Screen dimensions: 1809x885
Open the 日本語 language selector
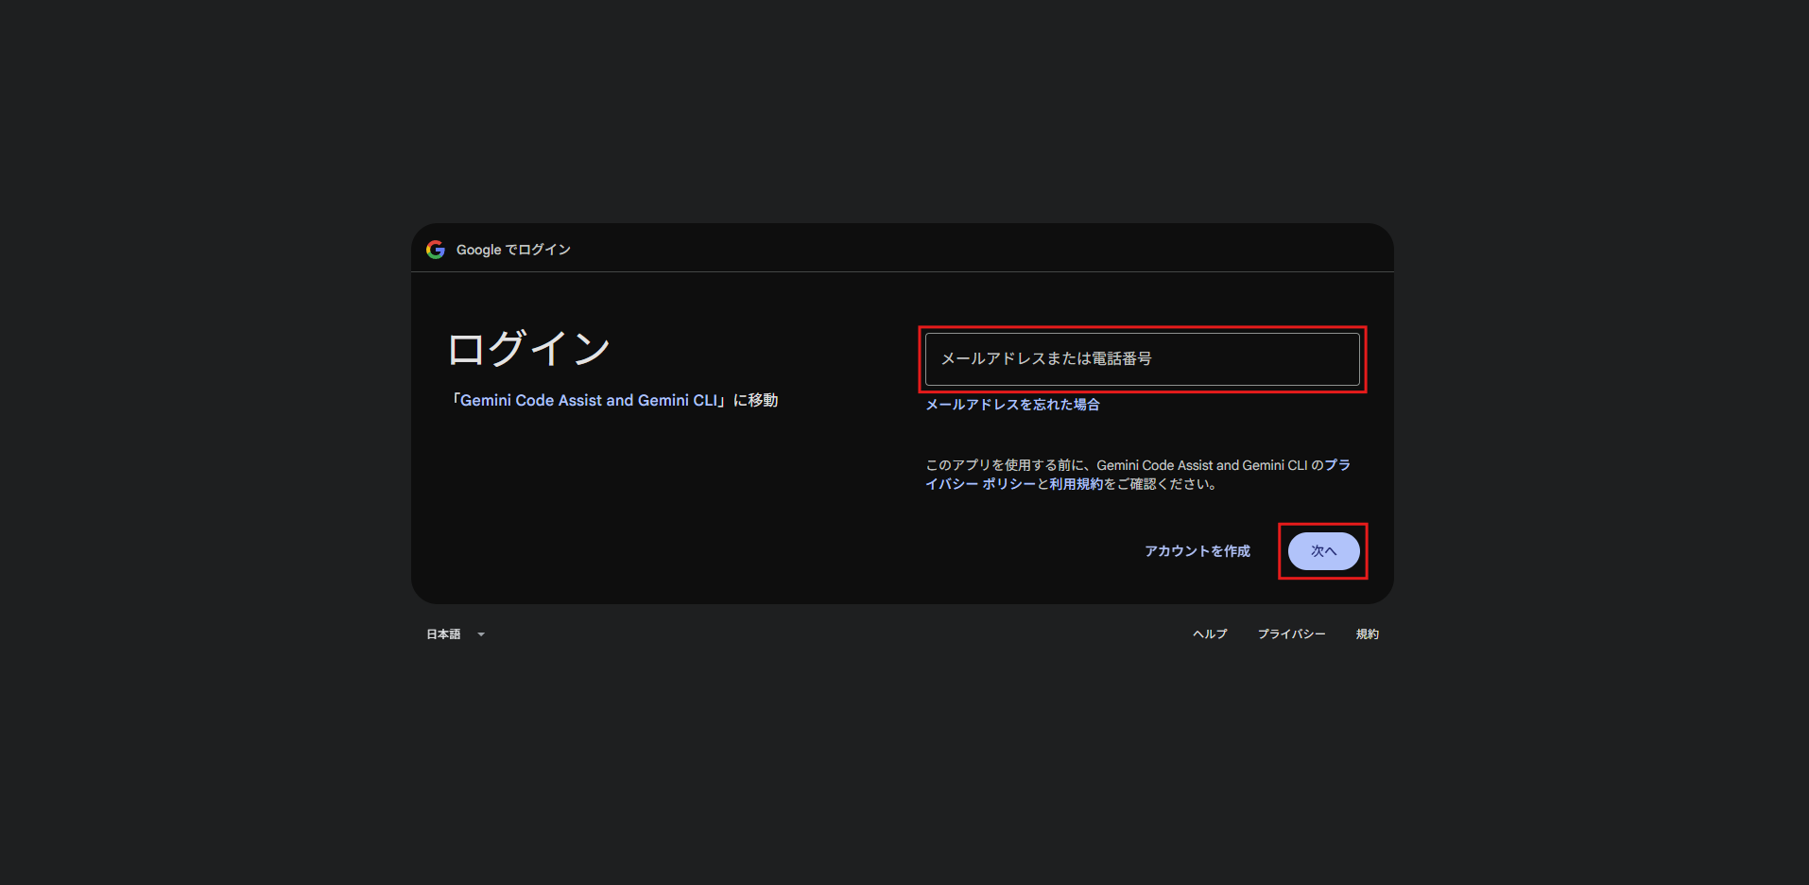pyautogui.click(x=455, y=634)
